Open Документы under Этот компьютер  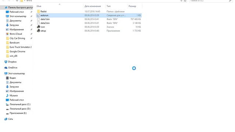(x=15, y=82)
